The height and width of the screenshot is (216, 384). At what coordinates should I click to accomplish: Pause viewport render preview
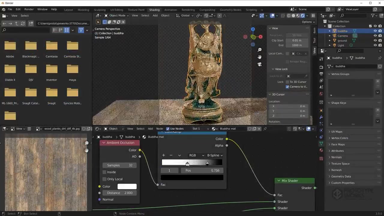(x=313, y=16)
